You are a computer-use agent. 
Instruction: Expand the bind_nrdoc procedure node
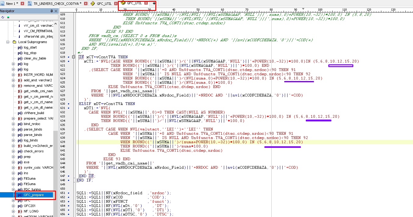point(13,124)
